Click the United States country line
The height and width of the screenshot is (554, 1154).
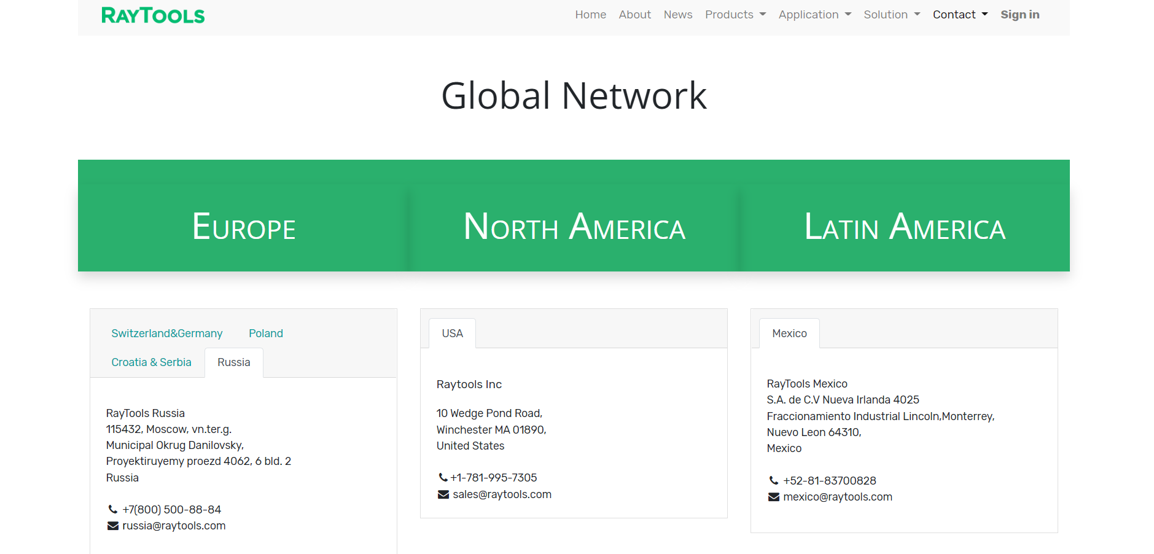tap(470, 446)
